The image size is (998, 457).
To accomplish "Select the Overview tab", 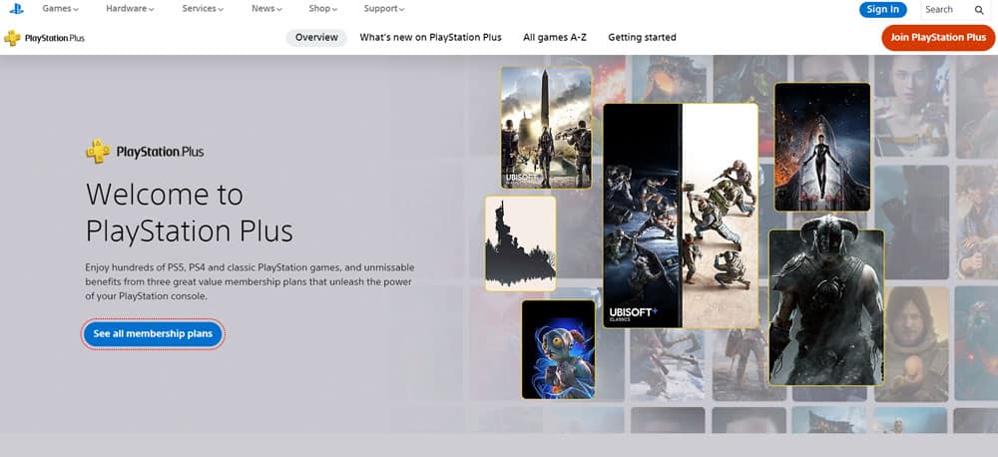I will pos(317,38).
